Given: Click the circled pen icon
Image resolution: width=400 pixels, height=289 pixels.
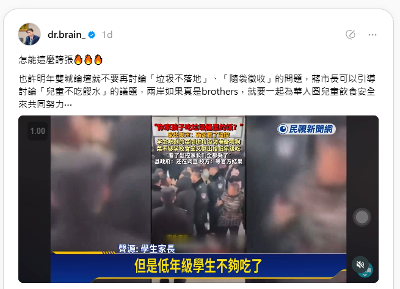Looking at the screenshot, I should [351, 34].
